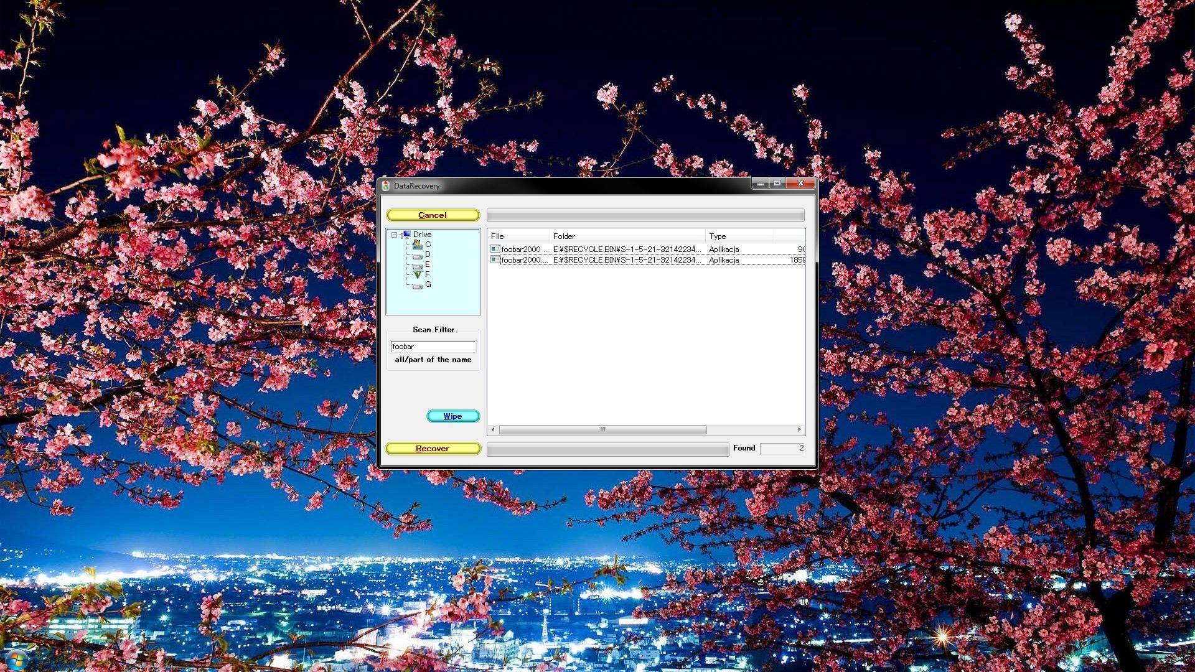Collapse the Drive tree node
1195x672 pixels.
tap(394, 235)
